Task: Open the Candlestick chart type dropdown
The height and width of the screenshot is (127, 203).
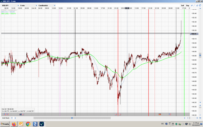Action: (x=47, y=6)
